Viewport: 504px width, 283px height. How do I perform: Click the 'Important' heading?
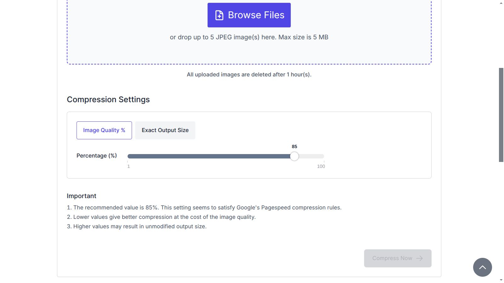pos(82,196)
